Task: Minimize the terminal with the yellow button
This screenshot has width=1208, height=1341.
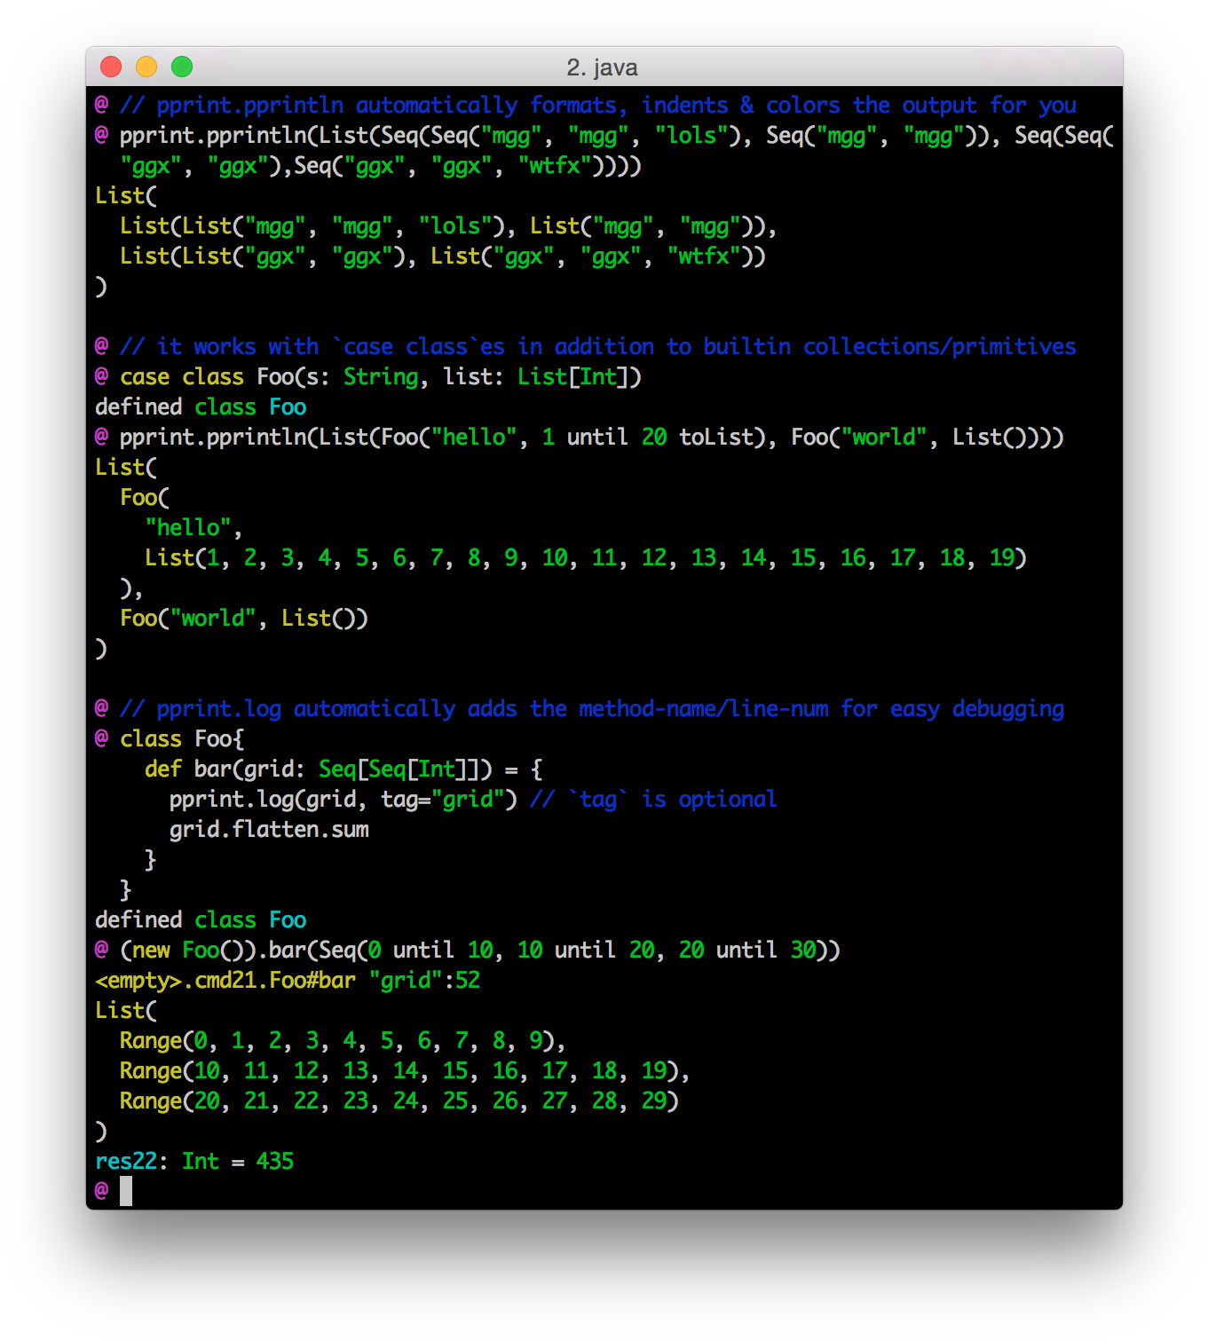Action: [146, 67]
